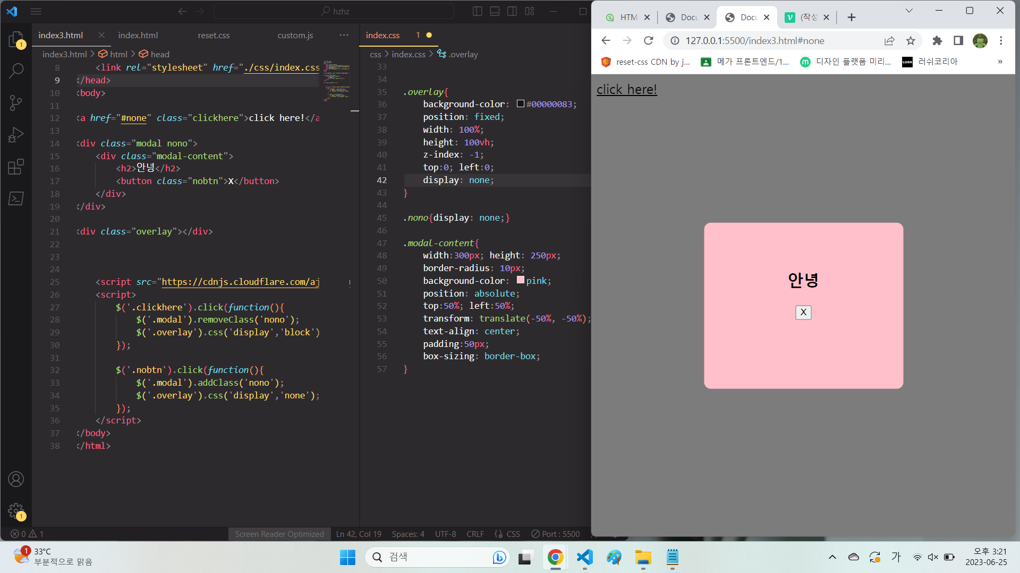This screenshot has width=1020, height=573.
Task: Toggle secondary side bar visibility
Action: pos(512,11)
